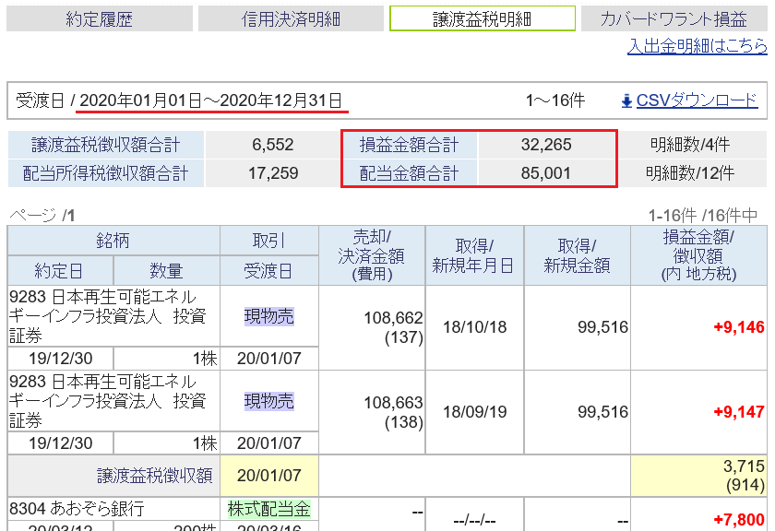Click the 取得/新規金額 column header
This screenshot has width=775, height=531.
[x=577, y=255]
